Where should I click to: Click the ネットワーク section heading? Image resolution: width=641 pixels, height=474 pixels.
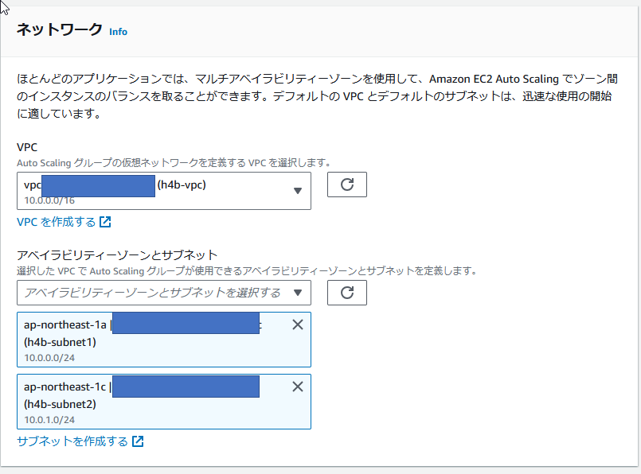pos(59,29)
